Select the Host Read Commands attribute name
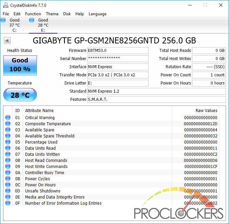Screen dimensions: 229x224 pyautogui.click(x=46, y=161)
